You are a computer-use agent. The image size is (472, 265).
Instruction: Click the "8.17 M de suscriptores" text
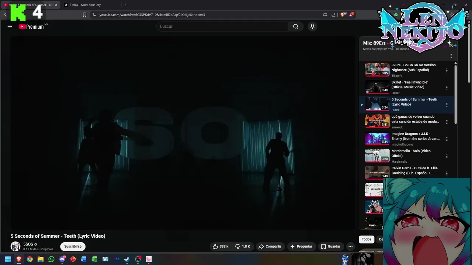click(x=38, y=249)
